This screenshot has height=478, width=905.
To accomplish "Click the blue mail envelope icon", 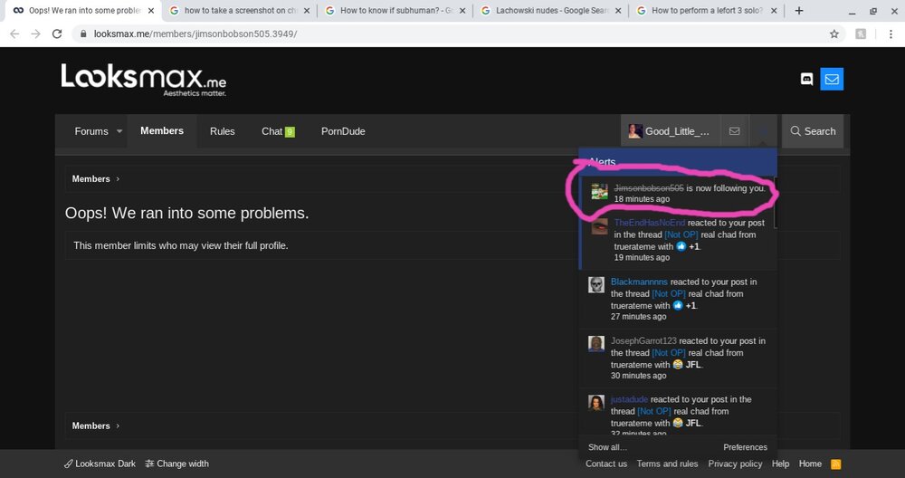I will [x=832, y=79].
